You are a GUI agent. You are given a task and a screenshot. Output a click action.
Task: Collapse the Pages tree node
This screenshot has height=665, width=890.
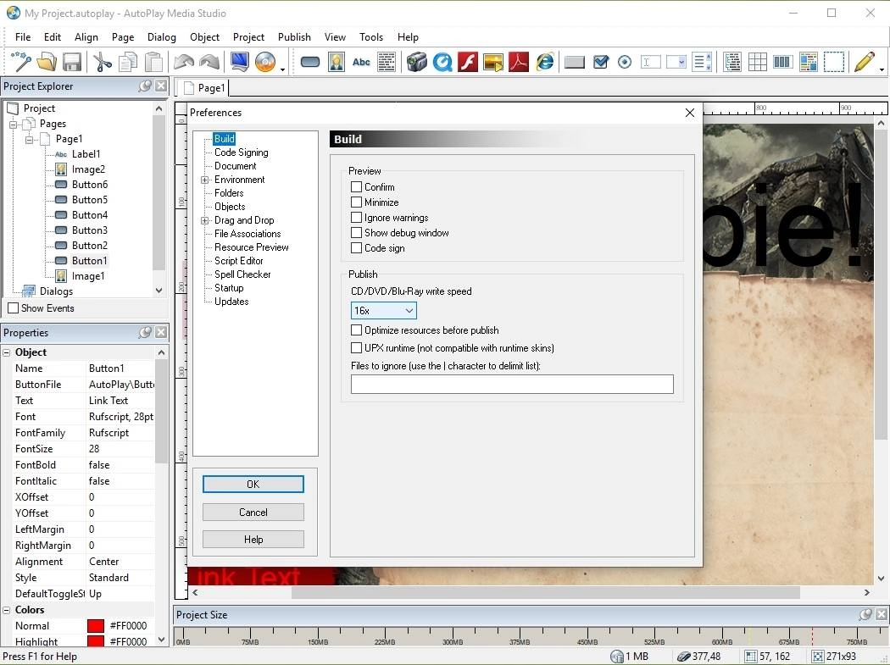[x=13, y=125]
